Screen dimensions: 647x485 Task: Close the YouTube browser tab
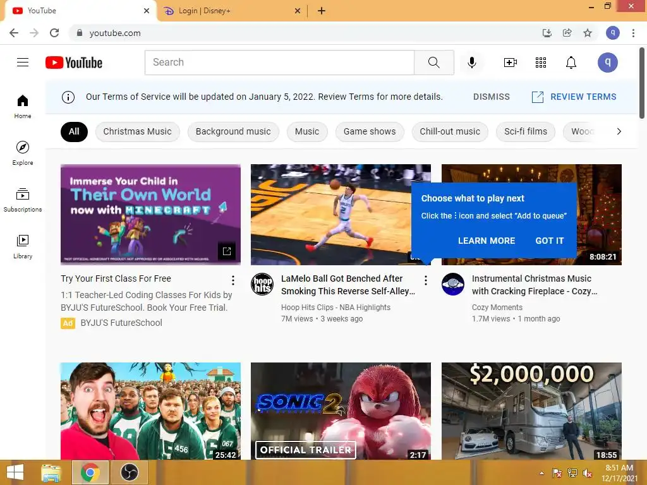point(147,11)
